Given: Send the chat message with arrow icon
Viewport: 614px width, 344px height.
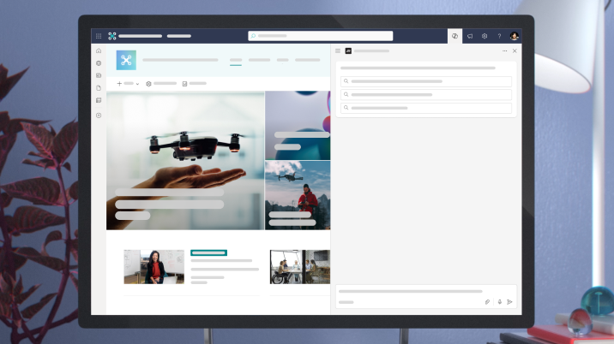Looking at the screenshot, I should 510,301.
